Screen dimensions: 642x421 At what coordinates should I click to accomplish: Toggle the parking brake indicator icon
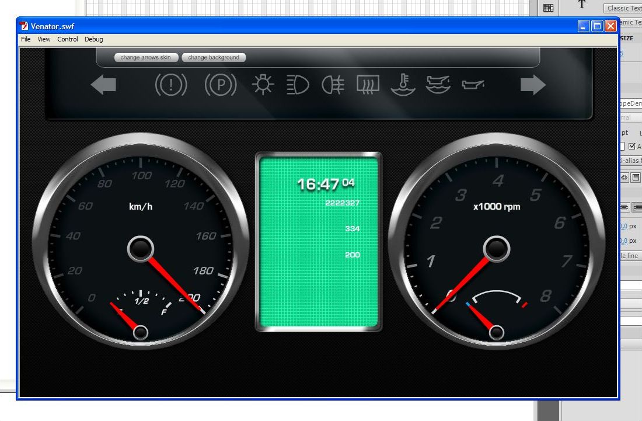pos(221,85)
